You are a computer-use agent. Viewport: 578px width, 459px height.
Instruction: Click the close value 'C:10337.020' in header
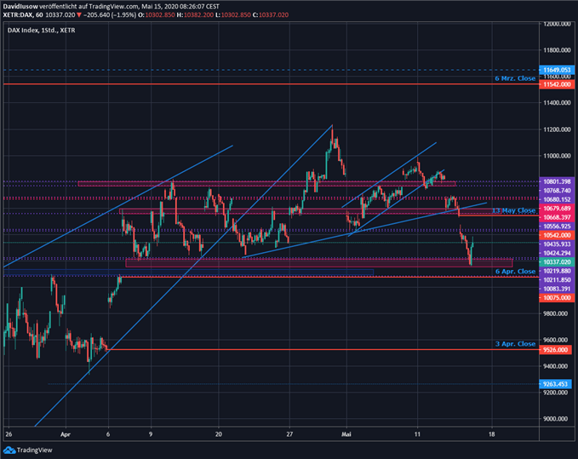(270, 15)
